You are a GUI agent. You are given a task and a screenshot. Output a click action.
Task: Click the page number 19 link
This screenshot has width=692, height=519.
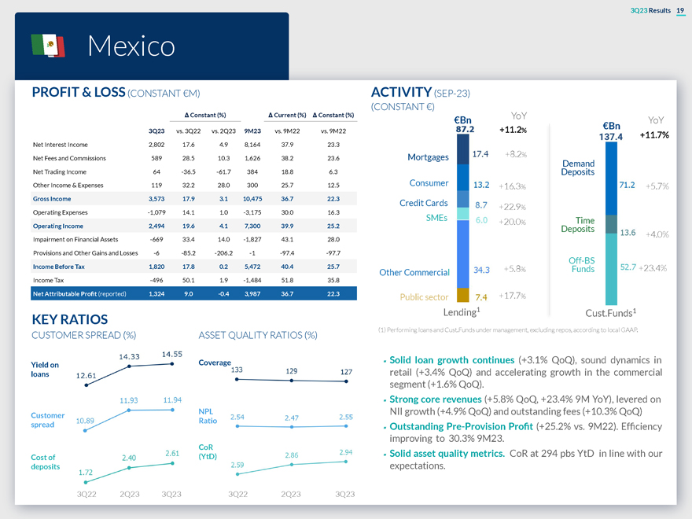coord(680,10)
